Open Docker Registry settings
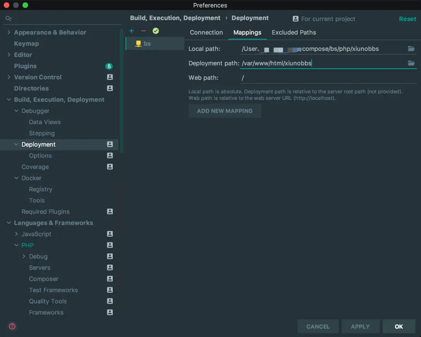 tap(41, 189)
